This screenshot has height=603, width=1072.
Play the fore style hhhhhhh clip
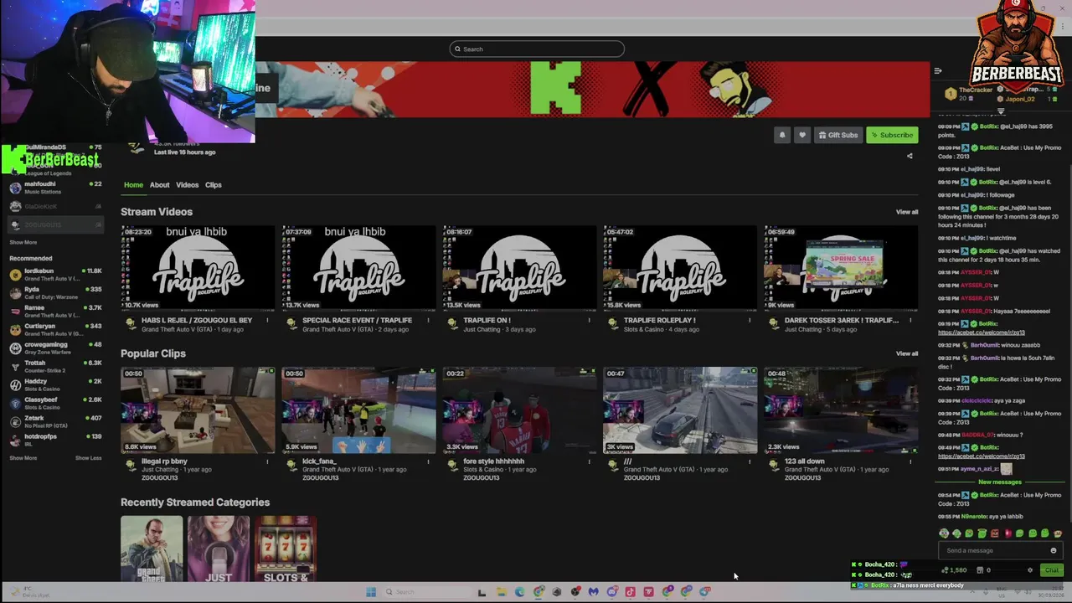[x=519, y=410]
